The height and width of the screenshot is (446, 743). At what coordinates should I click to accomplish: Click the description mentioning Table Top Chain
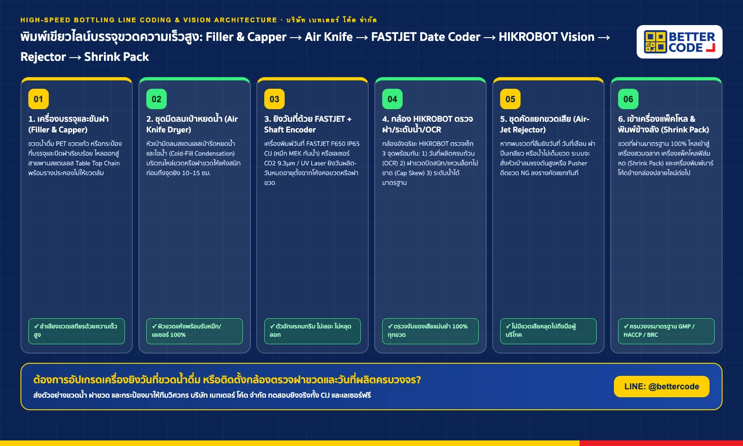[x=75, y=158]
